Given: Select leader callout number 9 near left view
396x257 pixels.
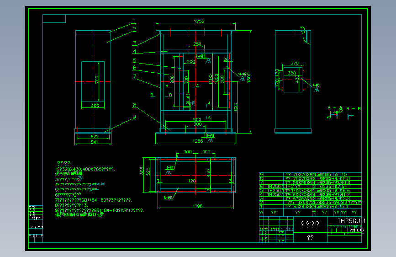Looking at the screenshot, I should [x=134, y=117].
